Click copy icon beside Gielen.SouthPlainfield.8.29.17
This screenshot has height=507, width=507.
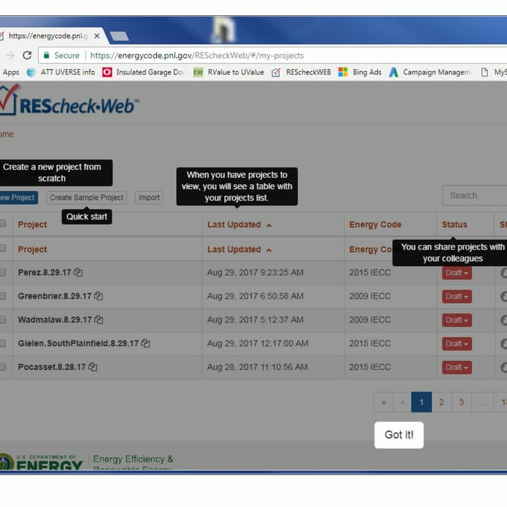pos(145,343)
